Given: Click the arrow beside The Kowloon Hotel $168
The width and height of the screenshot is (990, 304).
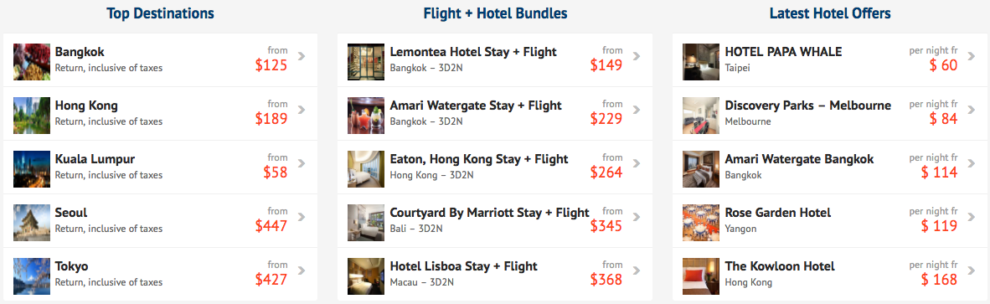Looking at the screenshot, I should click(x=971, y=271).
